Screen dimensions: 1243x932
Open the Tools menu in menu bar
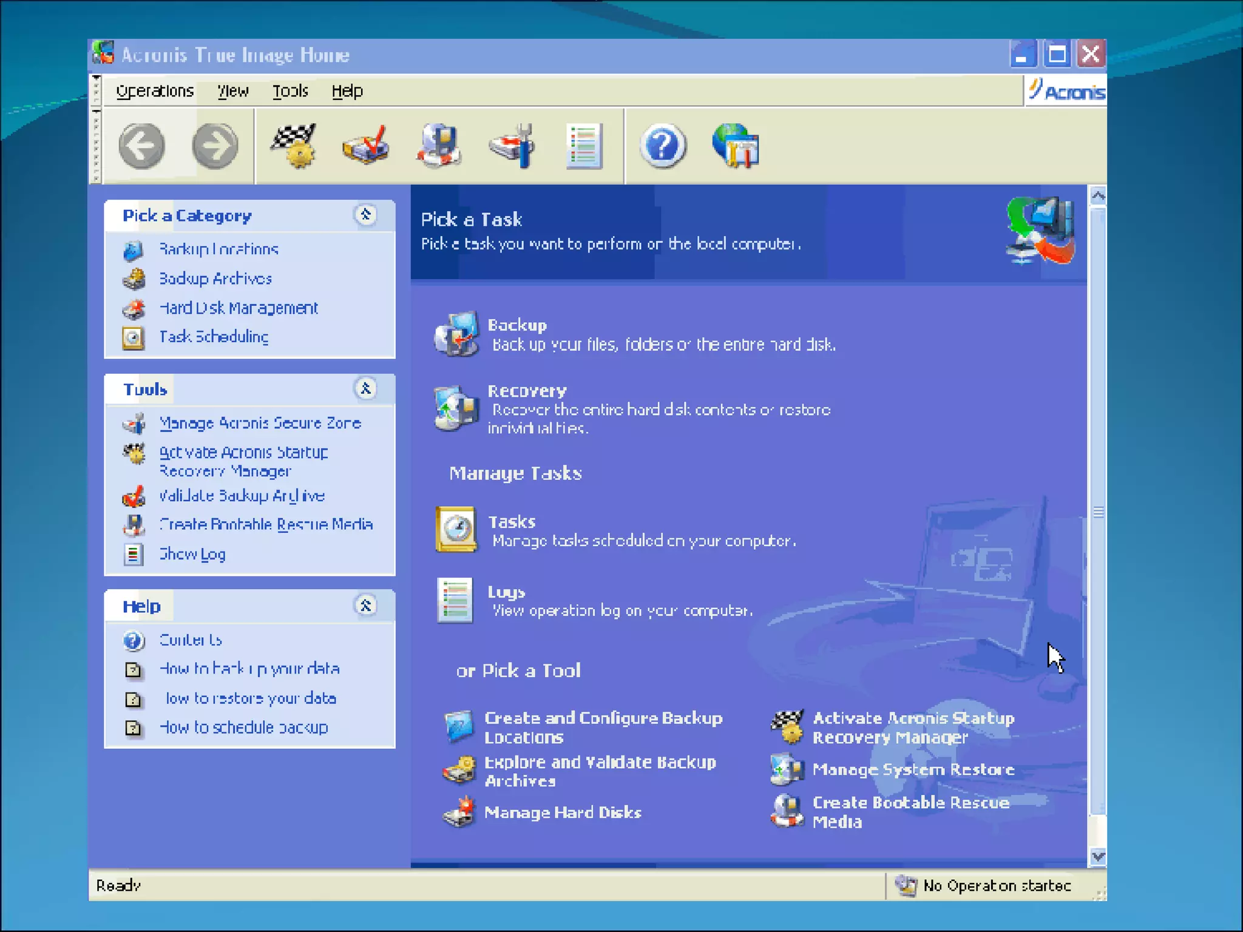pos(290,91)
